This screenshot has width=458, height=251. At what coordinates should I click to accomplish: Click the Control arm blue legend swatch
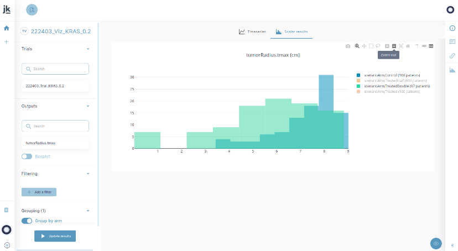pos(359,75)
